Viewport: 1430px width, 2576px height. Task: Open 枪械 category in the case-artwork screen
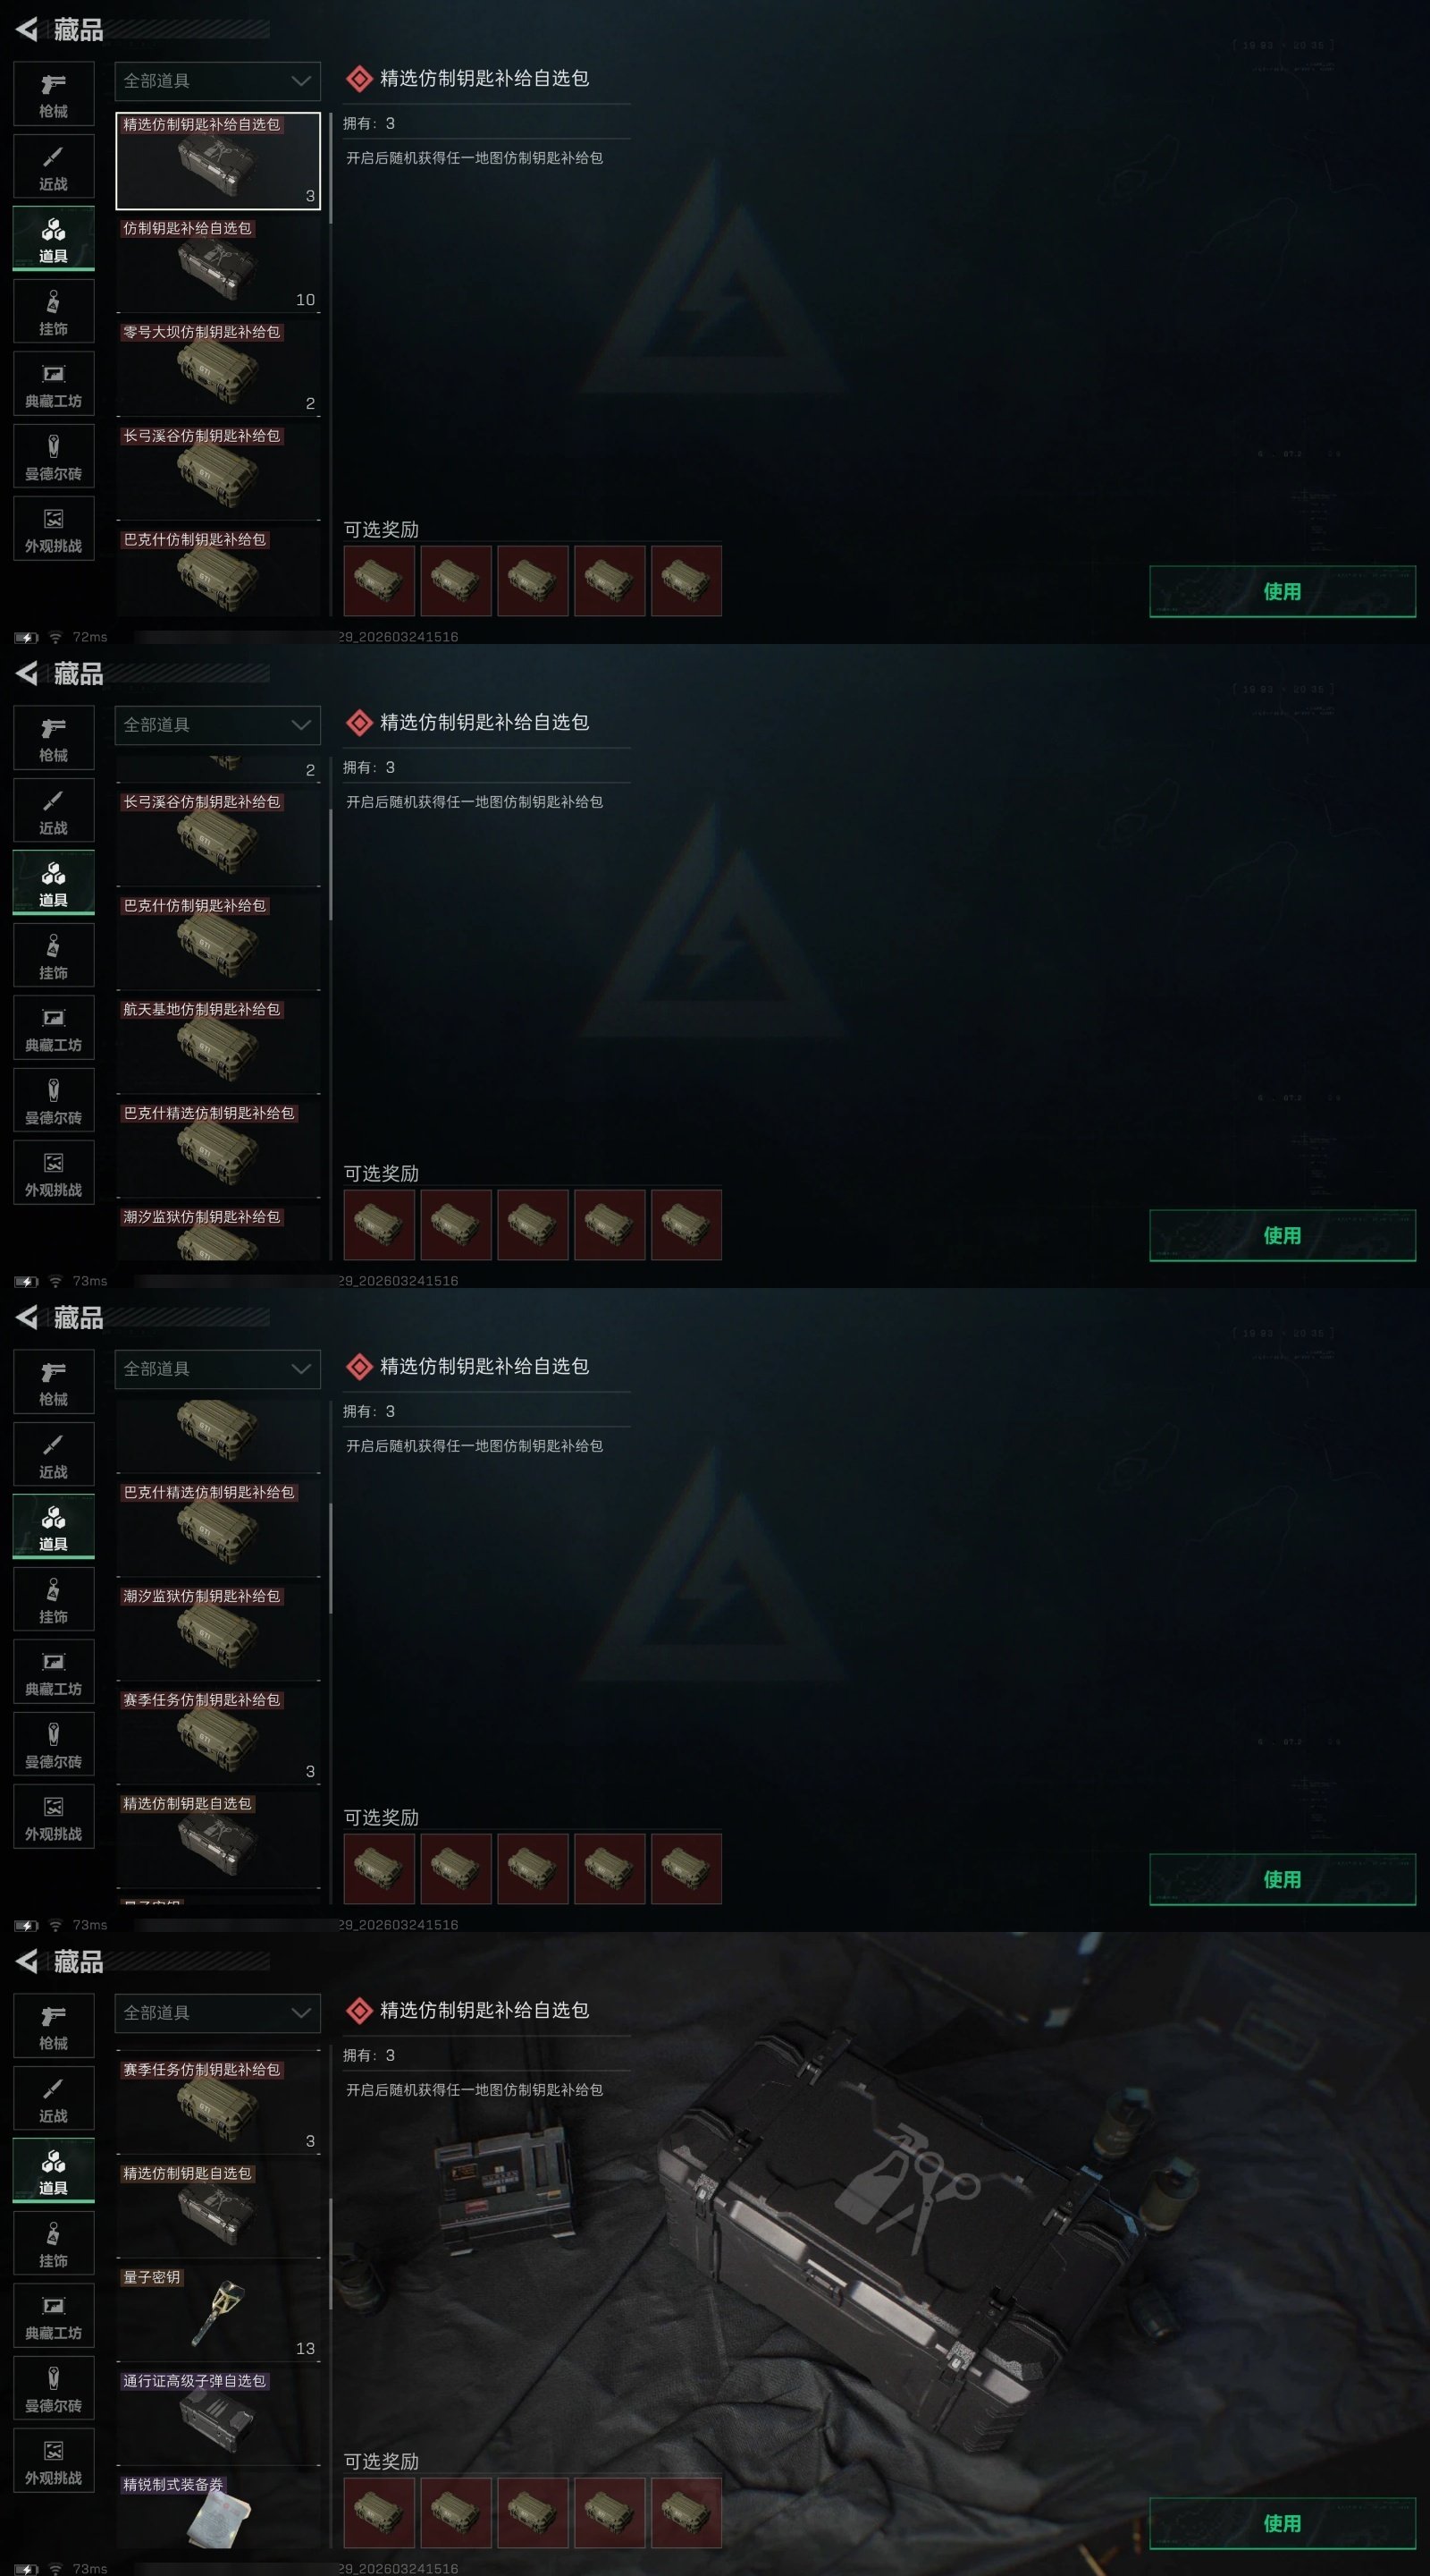pyautogui.click(x=54, y=2026)
